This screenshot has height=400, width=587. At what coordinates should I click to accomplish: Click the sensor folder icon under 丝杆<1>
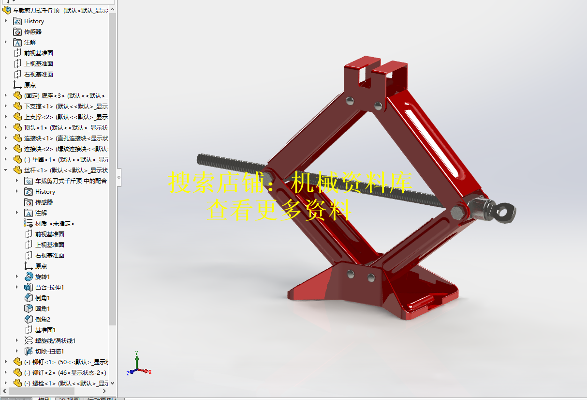(29, 202)
